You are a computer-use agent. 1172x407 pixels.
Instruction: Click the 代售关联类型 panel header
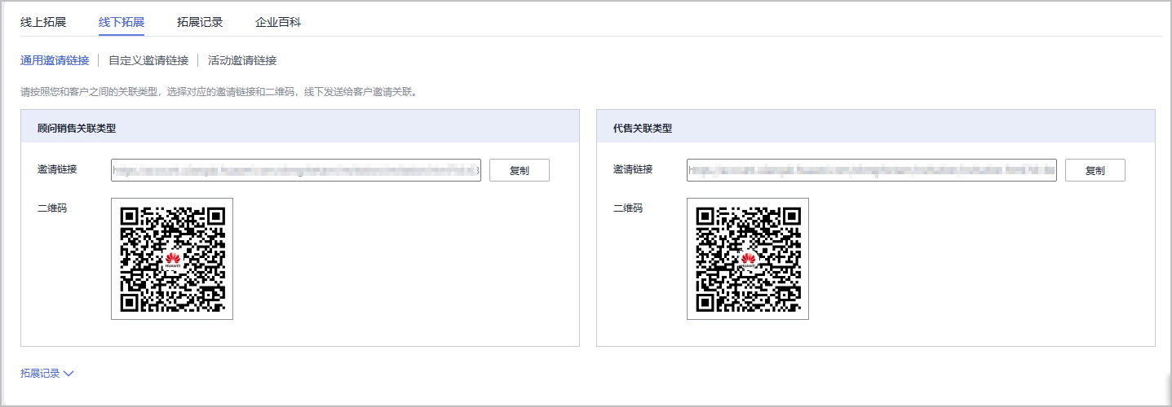876,127
